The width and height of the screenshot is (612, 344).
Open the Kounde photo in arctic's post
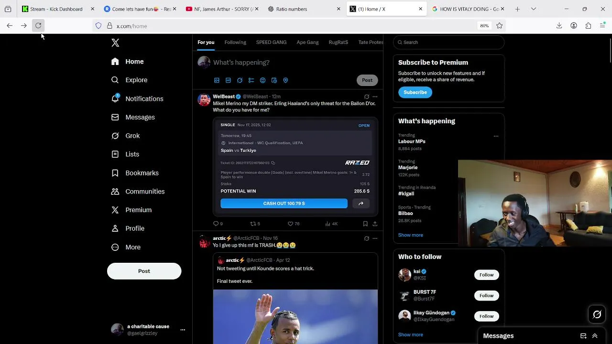pyautogui.click(x=295, y=316)
